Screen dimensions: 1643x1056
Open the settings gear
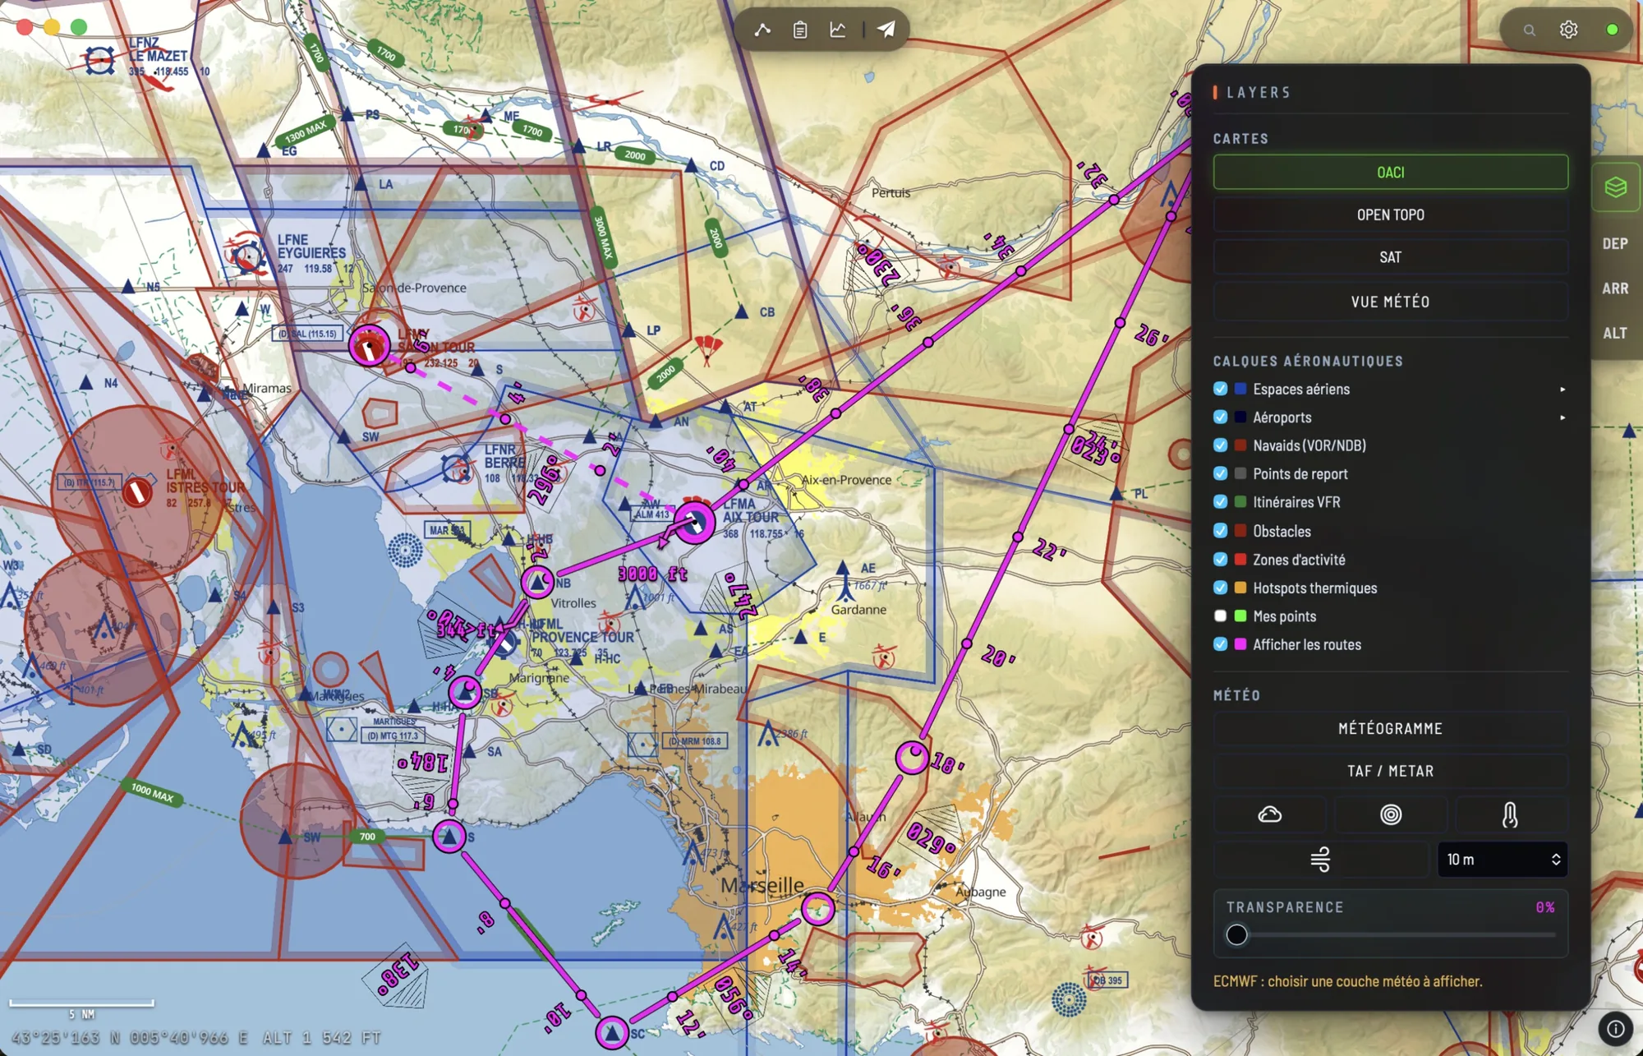click(x=1569, y=30)
